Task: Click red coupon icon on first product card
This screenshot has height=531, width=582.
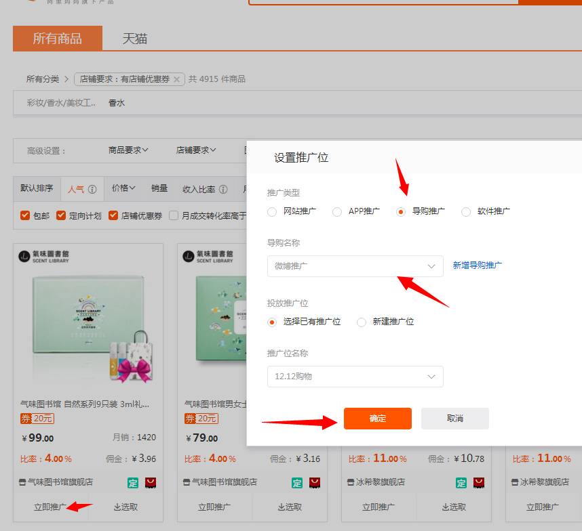Action: pos(151,483)
